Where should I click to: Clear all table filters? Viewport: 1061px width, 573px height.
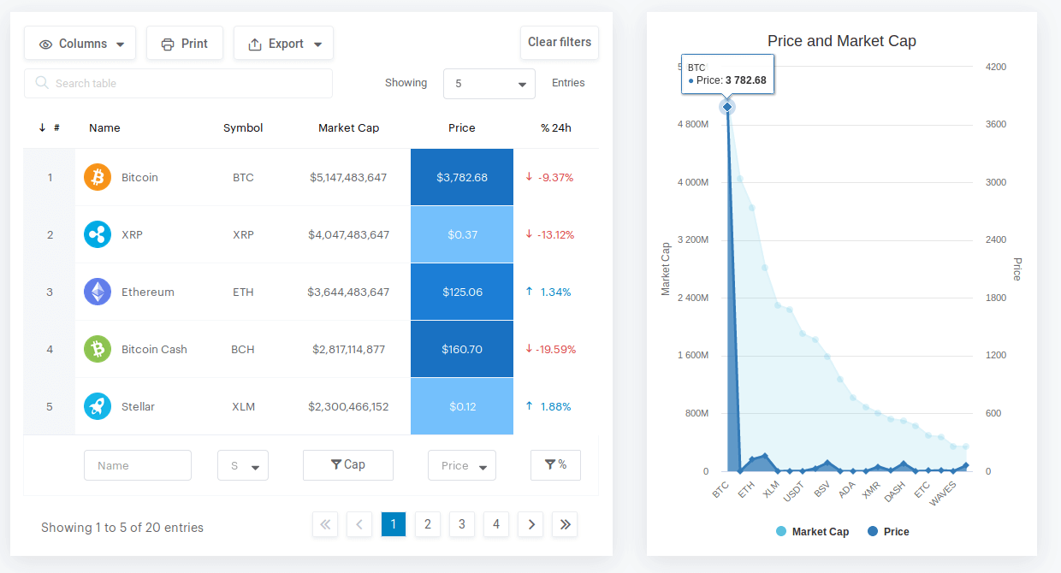[560, 42]
